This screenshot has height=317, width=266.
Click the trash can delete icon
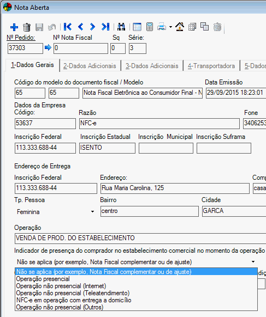coord(27,27)
